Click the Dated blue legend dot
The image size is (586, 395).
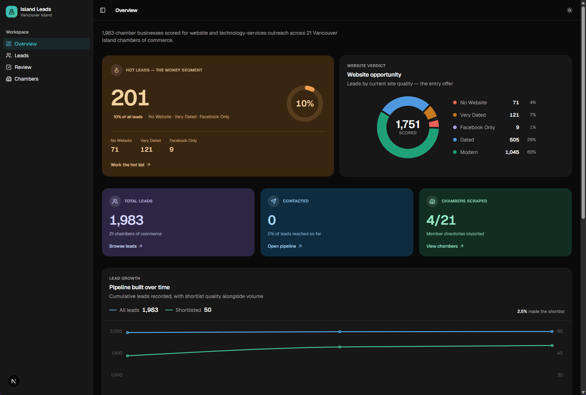tap(455, 140)
